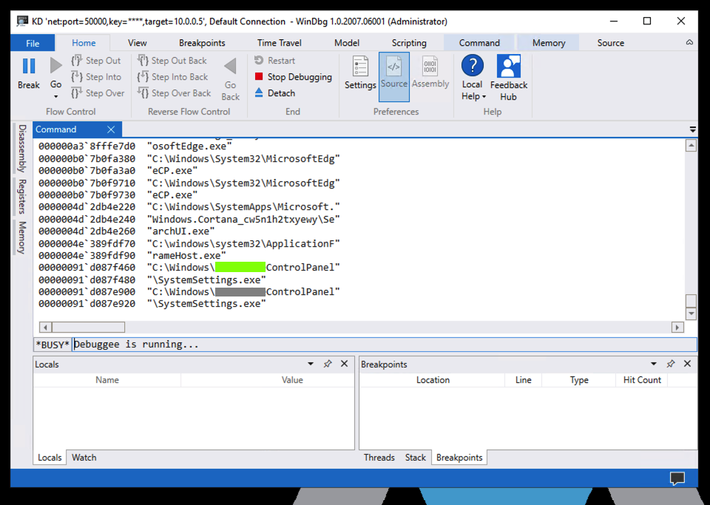Viewport: 710px width, 505px height.
Task: Select the Stack bottom tab
Action: point(415,458)
